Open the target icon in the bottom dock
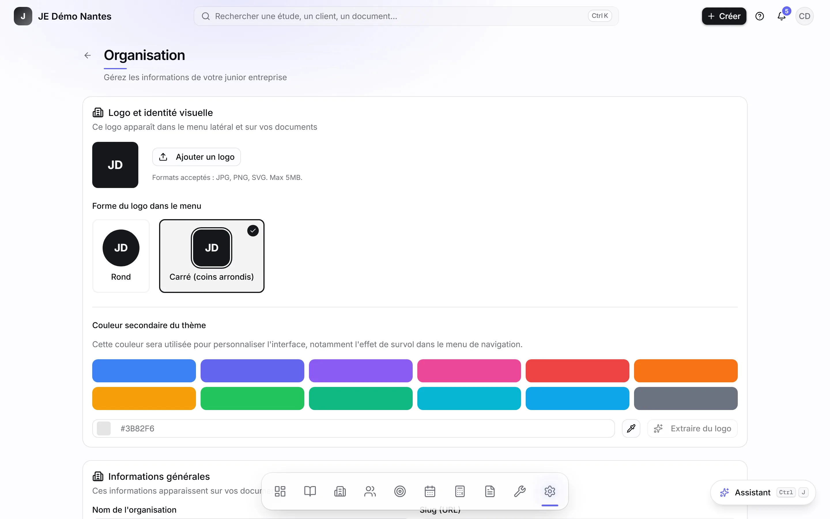 coord(400,491)
